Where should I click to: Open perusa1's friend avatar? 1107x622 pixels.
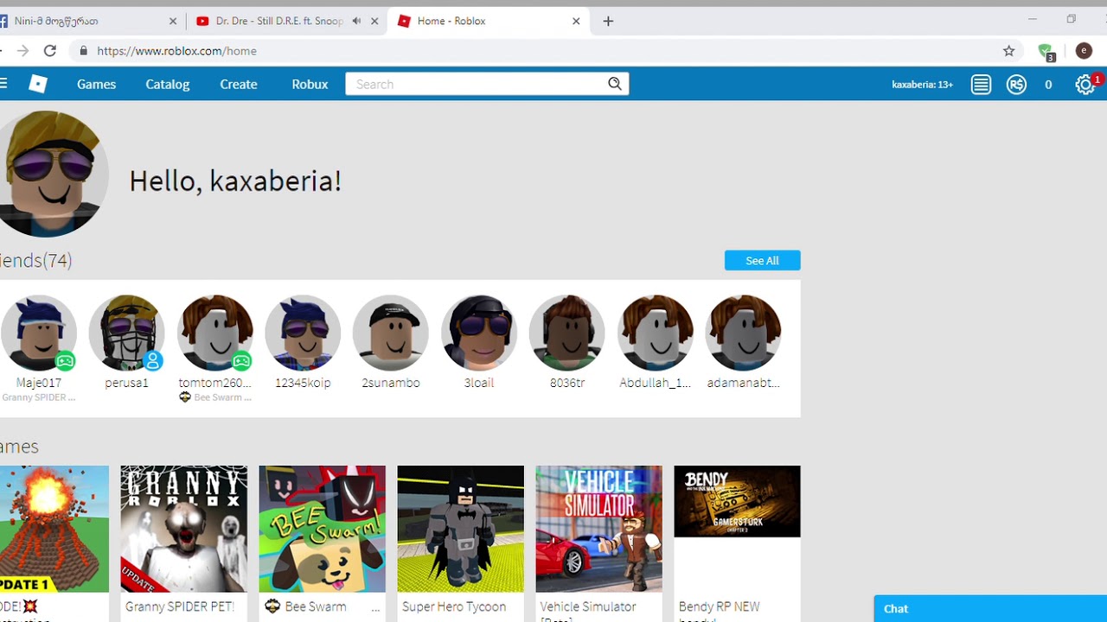point(127,333)
